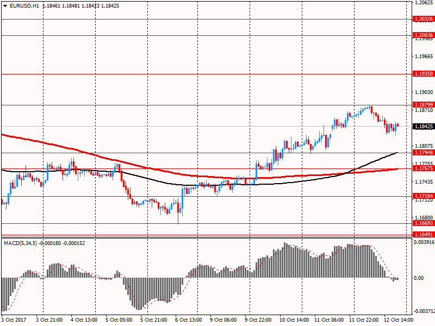Click the current price label 1.18425
This screenshot has height=326, width=435.
[x=423, y=127]
